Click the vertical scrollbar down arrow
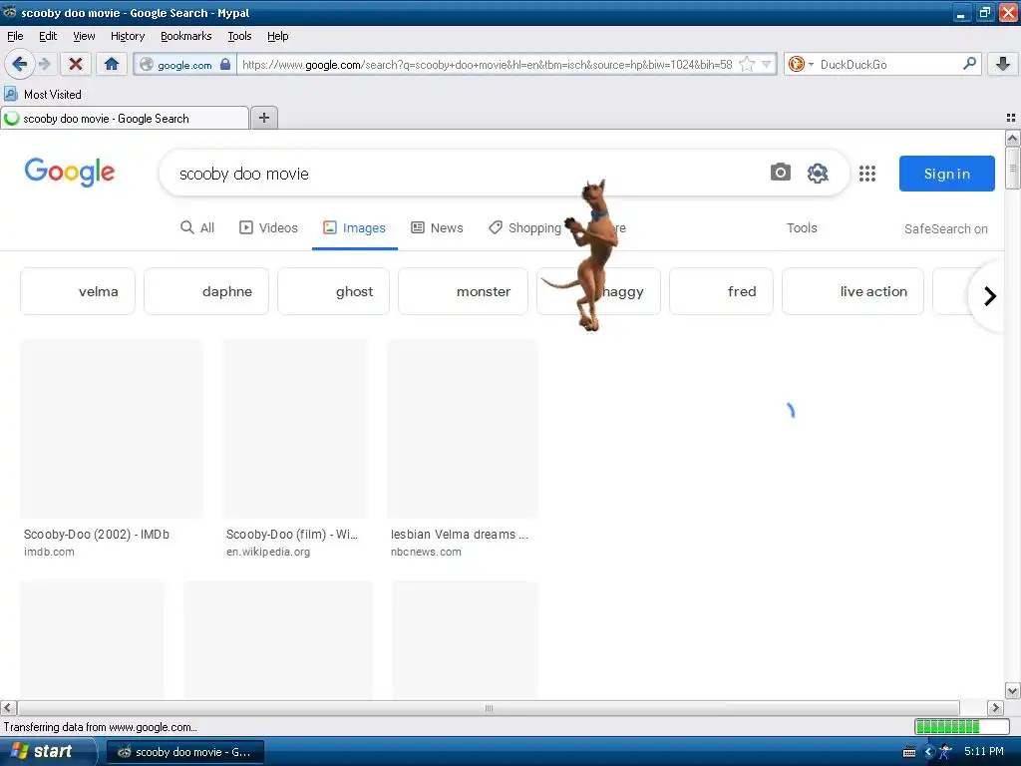This screenshot has width=1021, height=766. [x=1012, y=690]
